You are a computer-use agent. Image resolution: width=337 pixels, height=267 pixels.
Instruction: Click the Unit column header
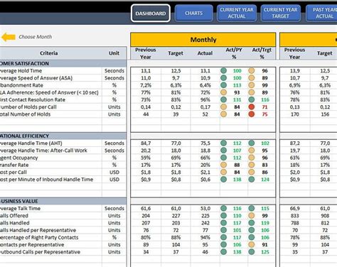click(114, 53)
